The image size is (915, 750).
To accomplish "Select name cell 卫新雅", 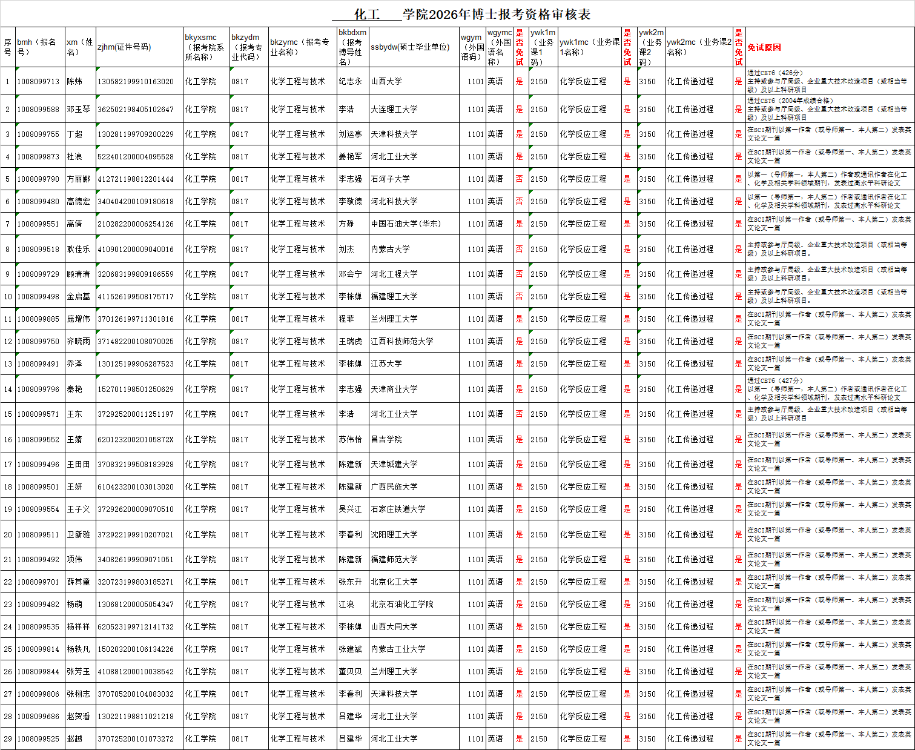I will [x=78, y=534].
